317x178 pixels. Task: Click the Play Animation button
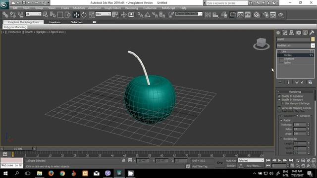pos(279,160)
